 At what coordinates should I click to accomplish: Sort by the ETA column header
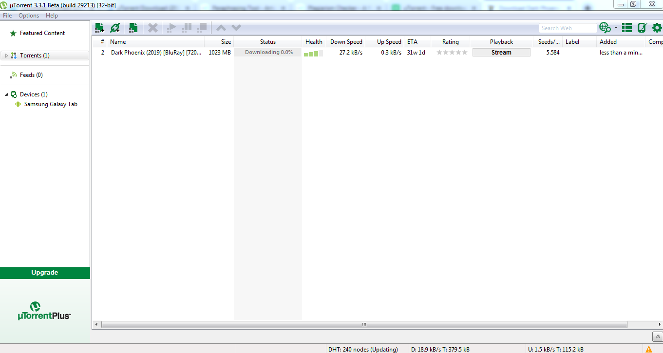[x=417, y=42]
